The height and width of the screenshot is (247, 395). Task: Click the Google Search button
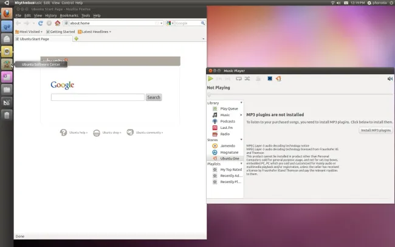[154, 97]
